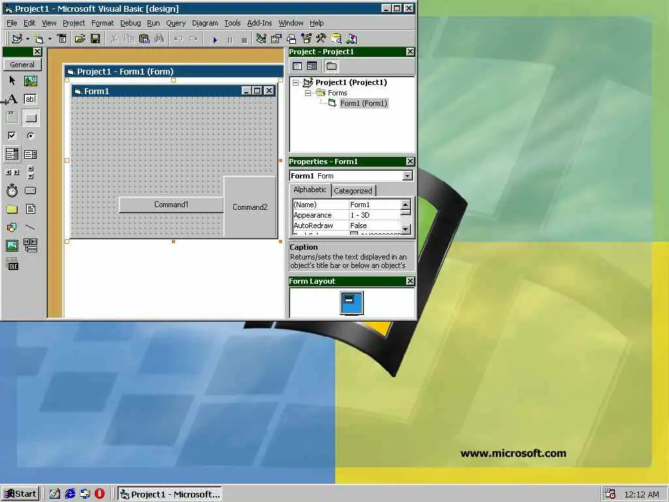
Task: Select the VScrollBar tool in the toolbox
Action: [30, 173]
